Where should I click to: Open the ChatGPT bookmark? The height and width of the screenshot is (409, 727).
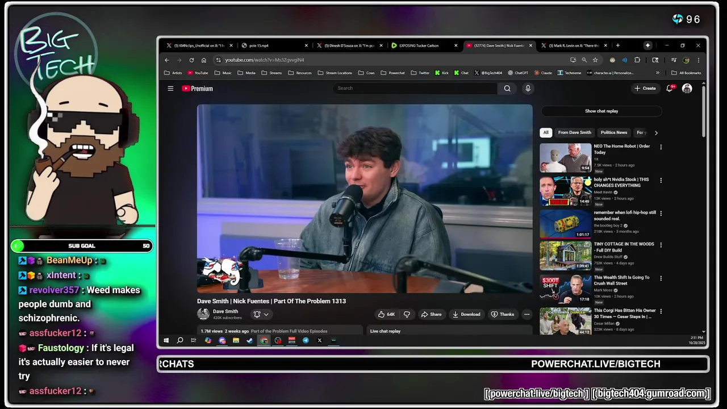click(x=518, y=73)
